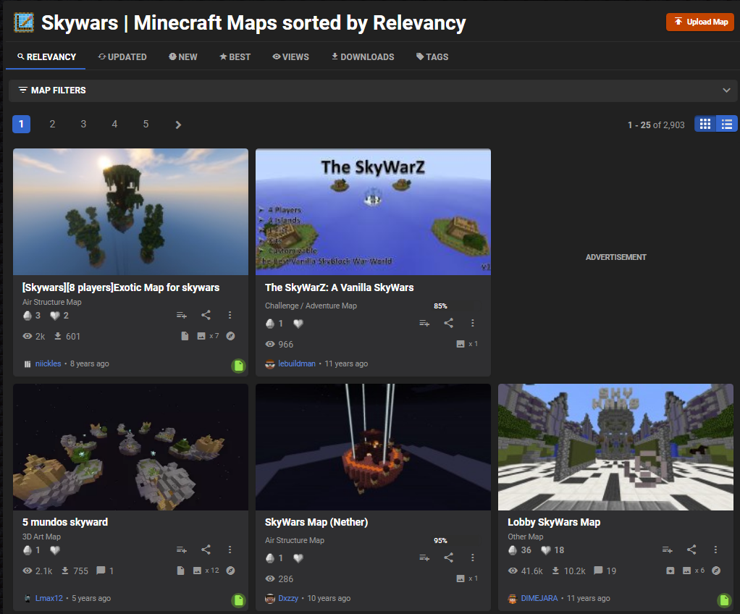This screenshot has height=614, width=740.
Task: Add 5 mundos skyward to collection
Action: tap(182, 550)
